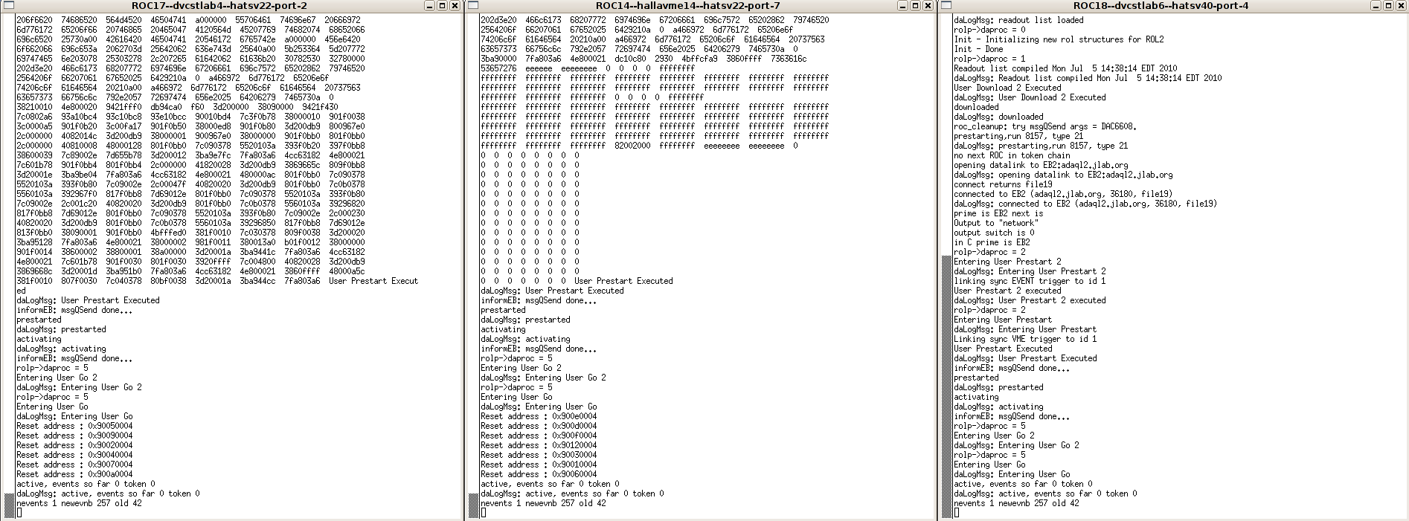The height and width of the screenshot is (521, 1409).
Task: Click 'prime is EB2 next is' line
Action: pos(998,213)
